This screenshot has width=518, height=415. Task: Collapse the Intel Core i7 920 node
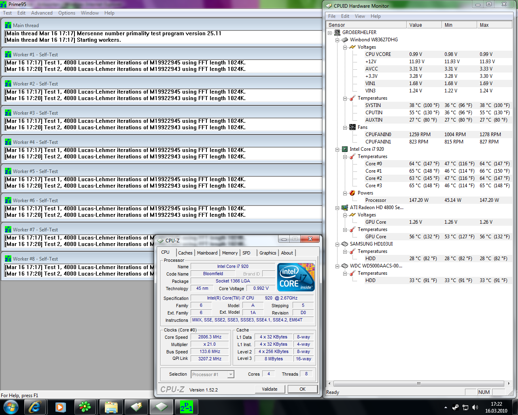(337, 150)
